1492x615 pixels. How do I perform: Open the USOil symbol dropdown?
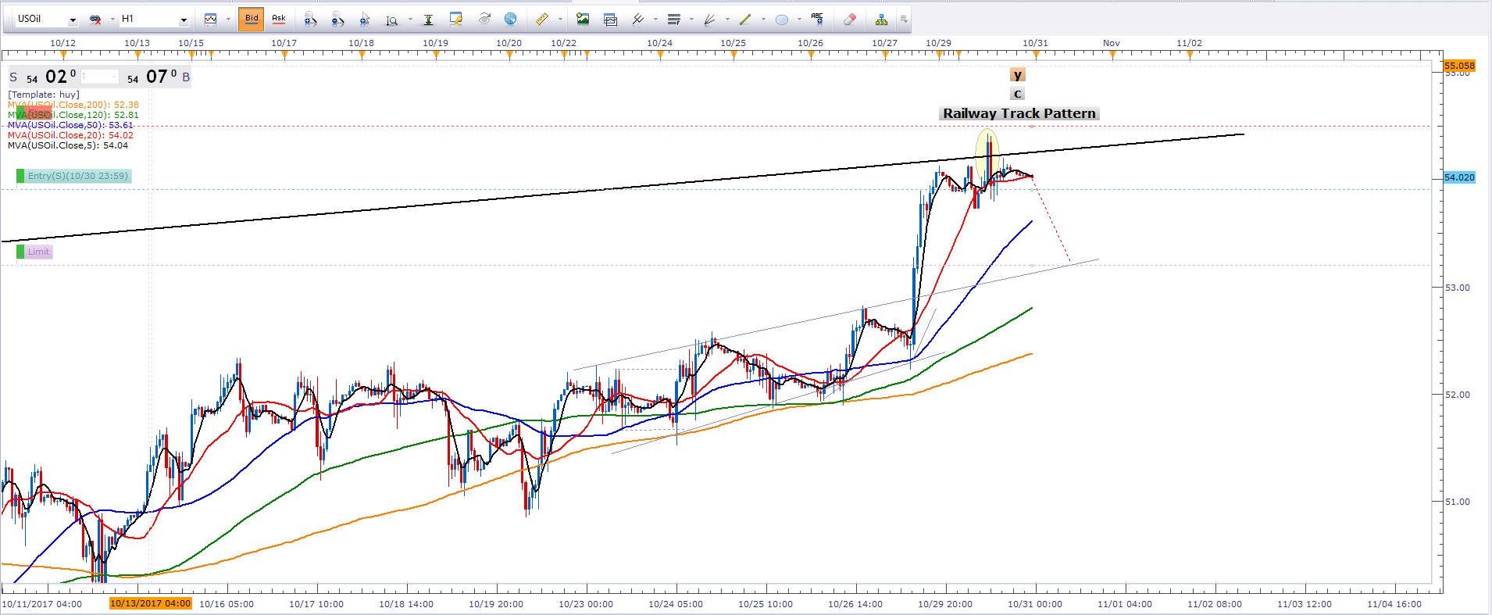pos(73,20)
